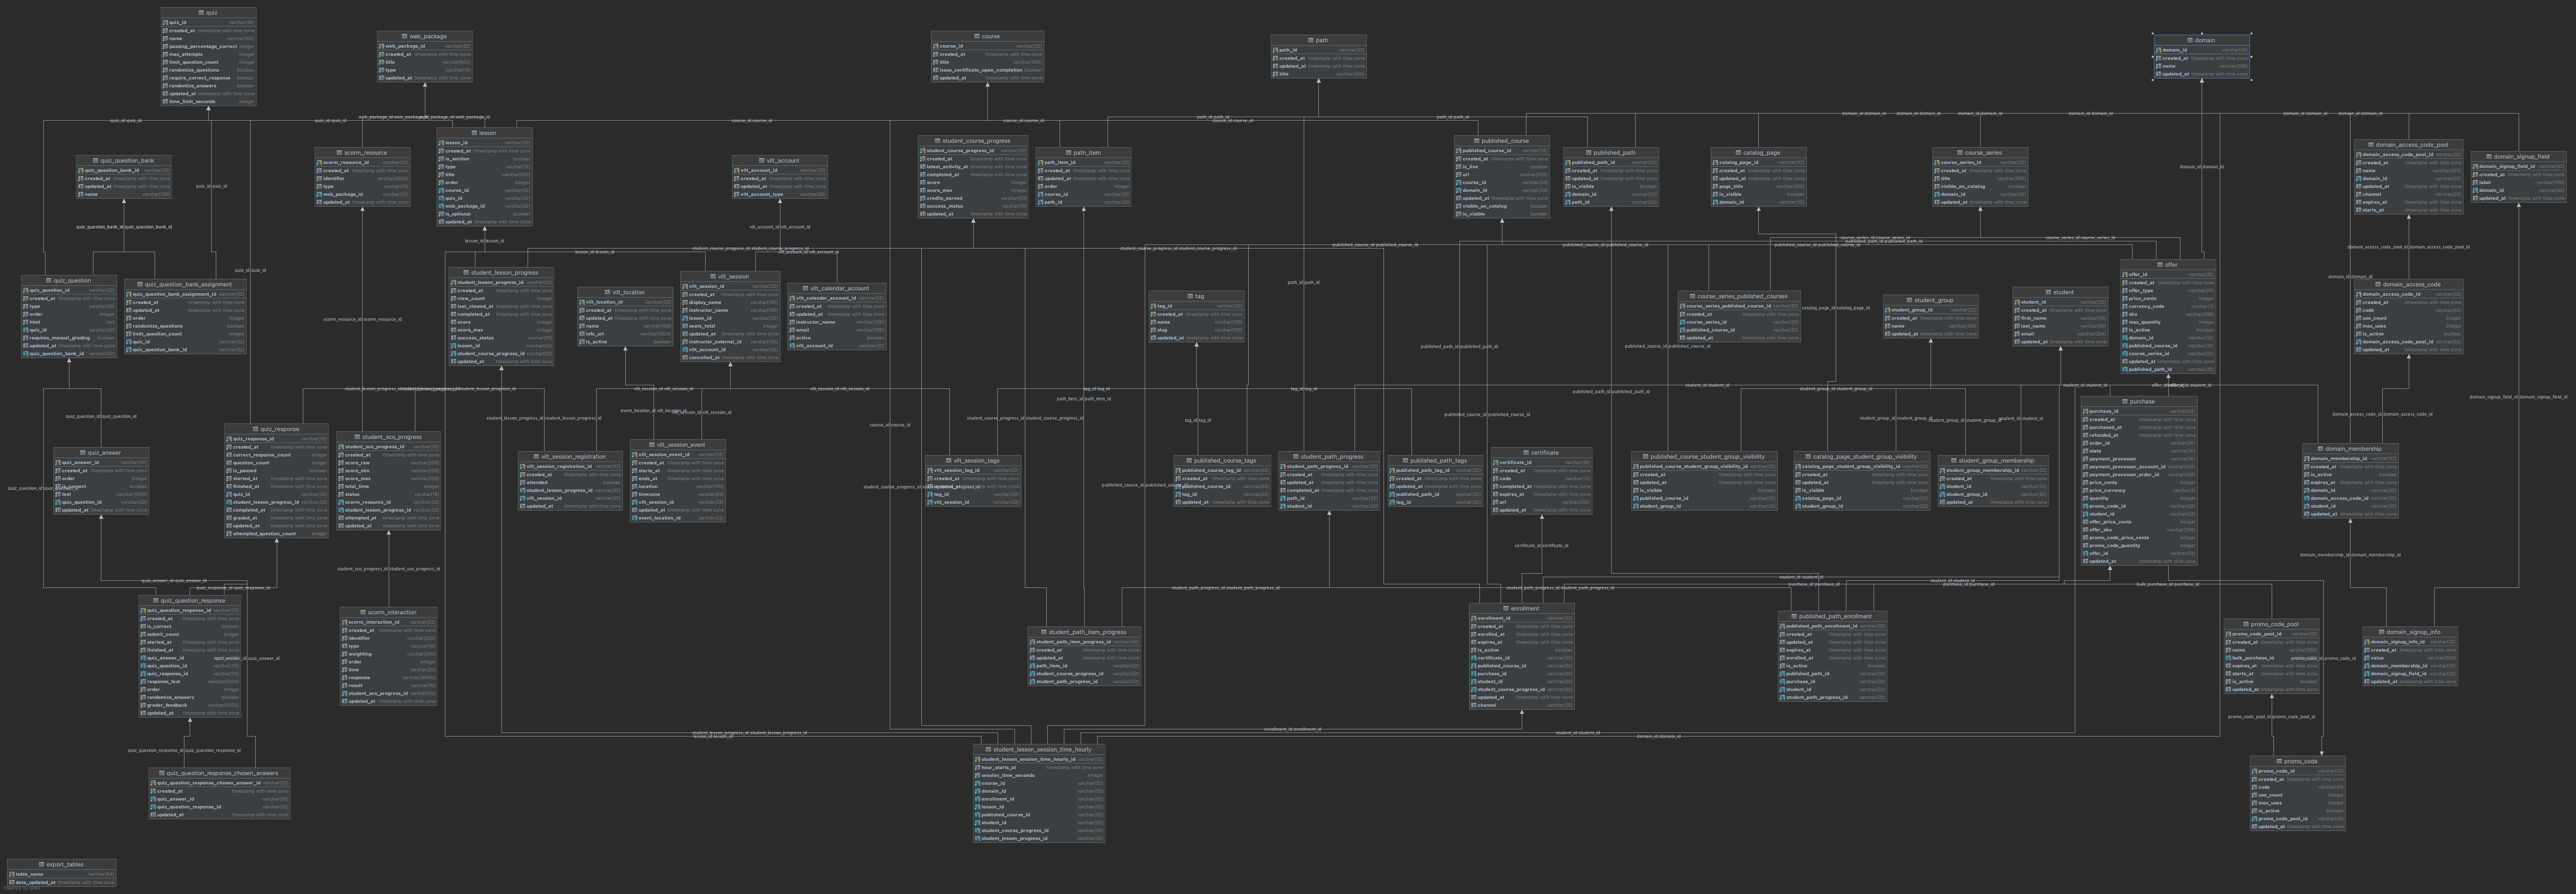Select the scorm_interaction table header
The image size is (2576, 894).
coord(388,613)
